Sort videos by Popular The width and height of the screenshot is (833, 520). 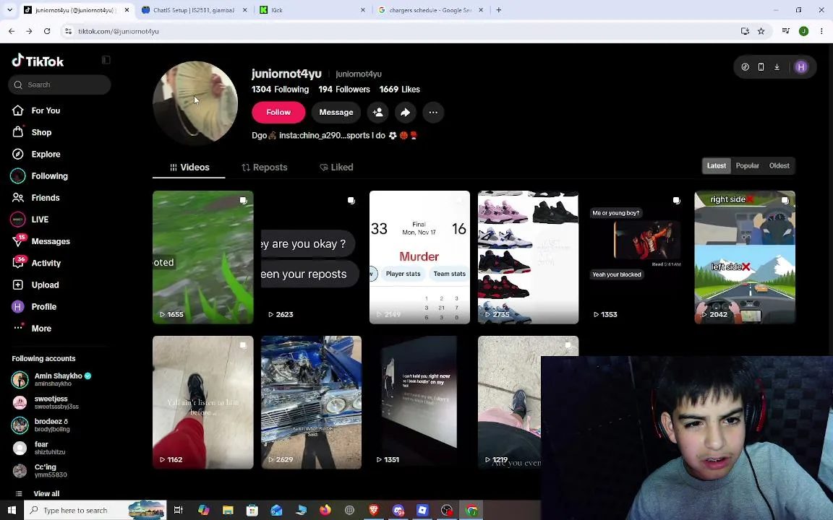click(747, 165)
